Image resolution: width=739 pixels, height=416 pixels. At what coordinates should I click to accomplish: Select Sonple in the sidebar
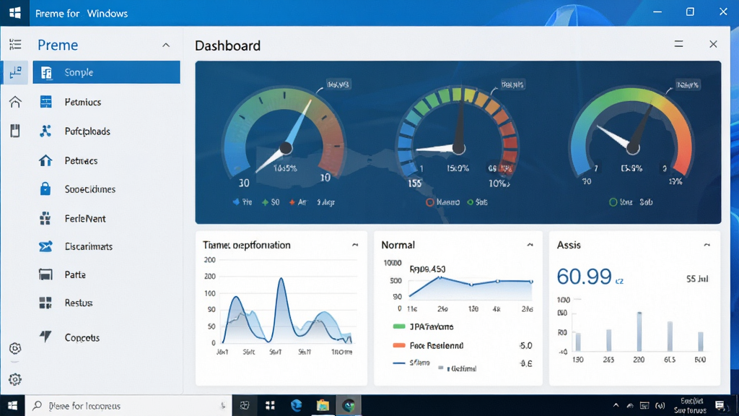click(107, 72)
